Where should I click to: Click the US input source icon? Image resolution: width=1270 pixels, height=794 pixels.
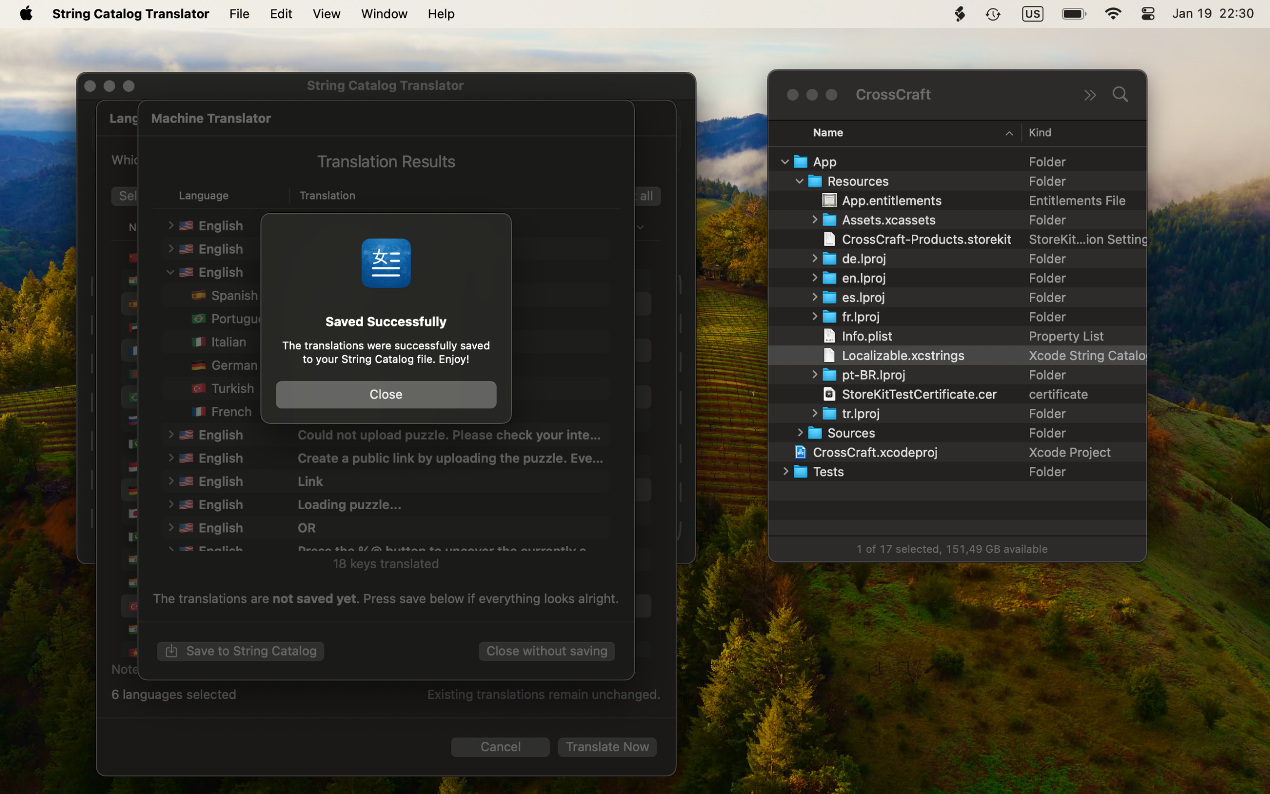(x=1032, y=14)
